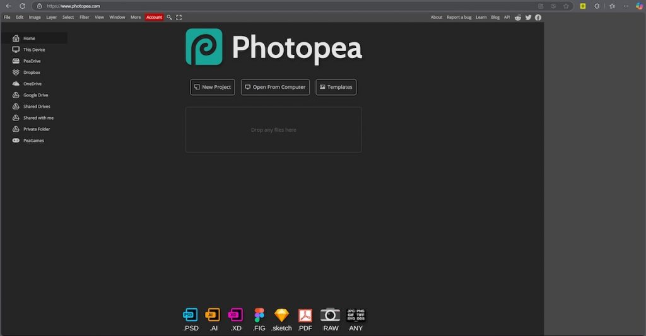The width and height of the screenshot is (646, 336).
Task: Click the Shared with me icon
Action: 16,118
